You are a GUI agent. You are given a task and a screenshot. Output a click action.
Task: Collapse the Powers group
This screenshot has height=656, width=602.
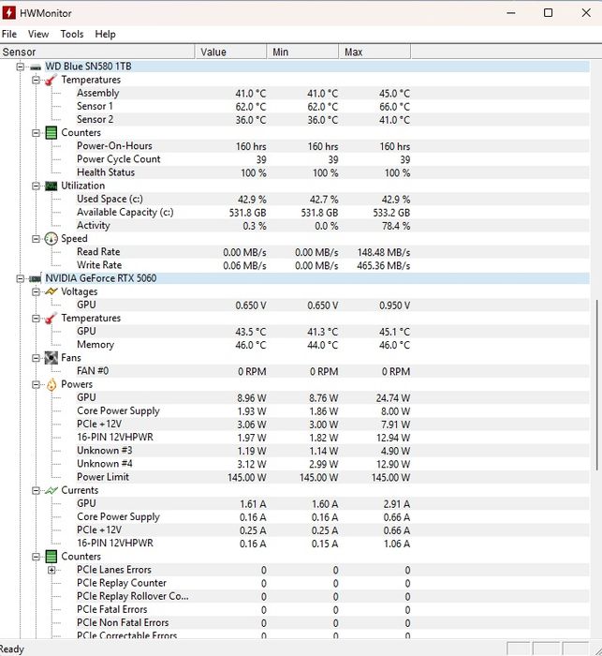[36, 384]
